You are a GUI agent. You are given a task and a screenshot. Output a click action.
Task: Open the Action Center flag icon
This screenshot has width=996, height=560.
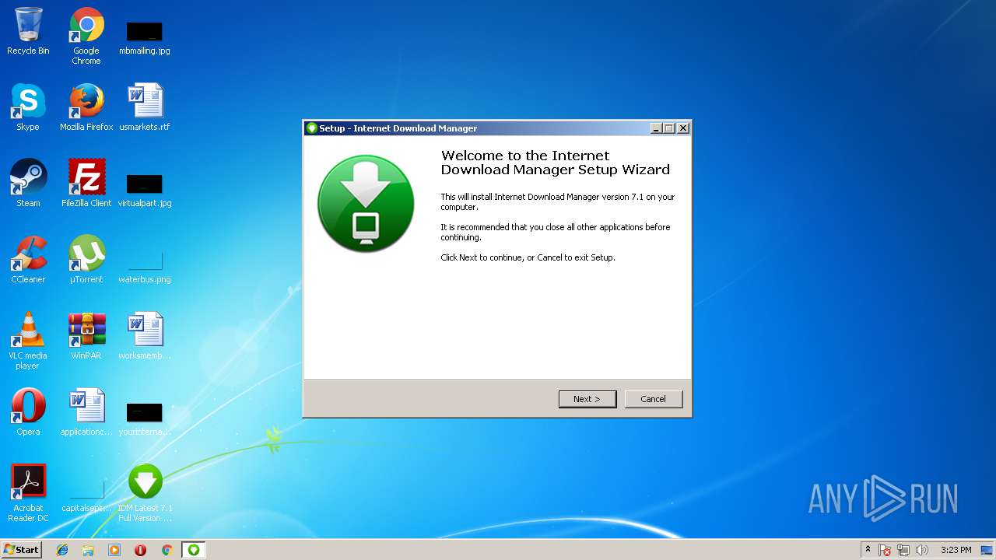pos(885,550)
